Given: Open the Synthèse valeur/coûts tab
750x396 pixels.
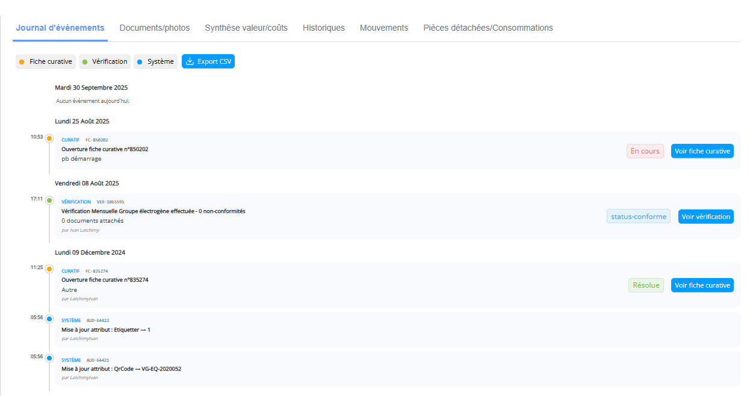Looking at the screenshot, I should [246, 28].
